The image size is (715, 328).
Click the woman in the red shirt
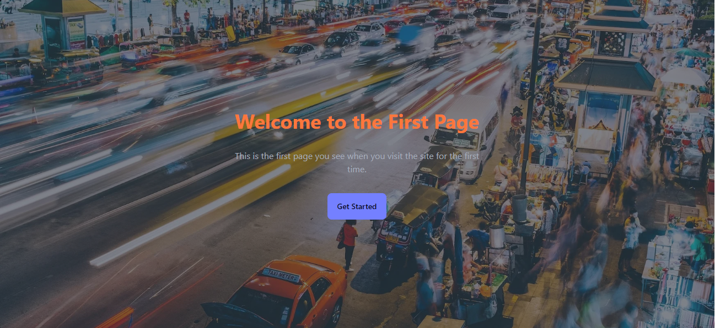click(349, 245)
